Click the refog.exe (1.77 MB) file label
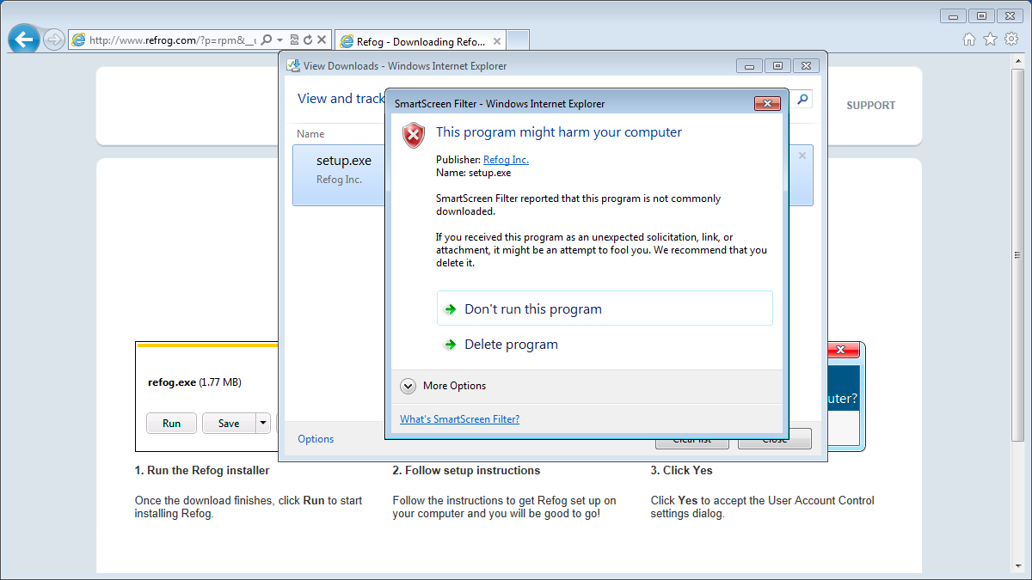The width and height of the screenshot is (1032, 580). point(194,382)
